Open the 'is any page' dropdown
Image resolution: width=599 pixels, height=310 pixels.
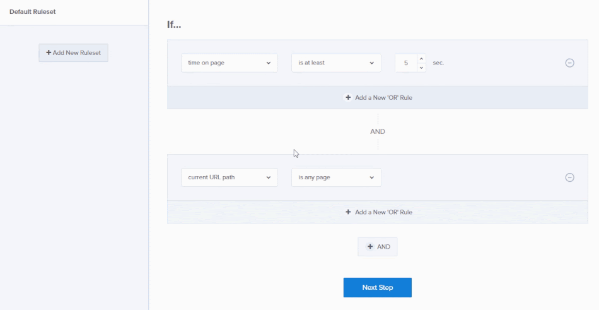[x=336, y=177]
